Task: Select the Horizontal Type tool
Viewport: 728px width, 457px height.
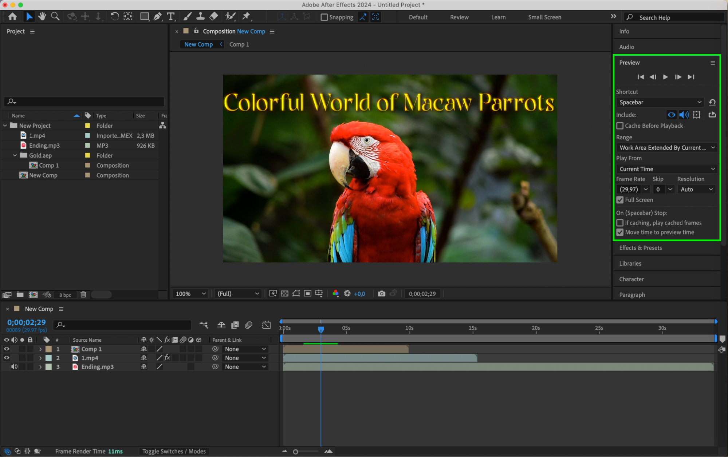Action: point(170,16)
